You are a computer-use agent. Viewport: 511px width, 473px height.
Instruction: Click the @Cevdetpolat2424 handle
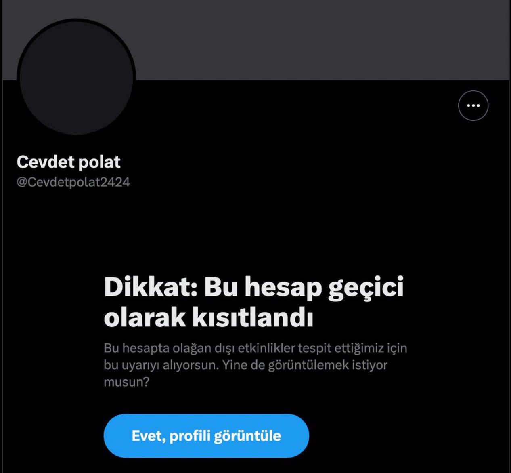[73, 182]
